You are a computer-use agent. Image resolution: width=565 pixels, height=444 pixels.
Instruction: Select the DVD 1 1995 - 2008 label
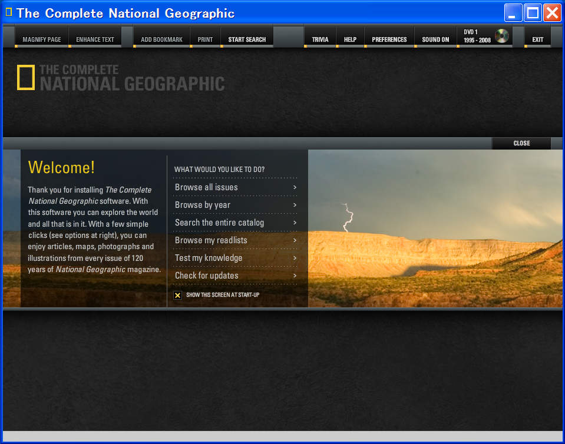coord(477,36)
